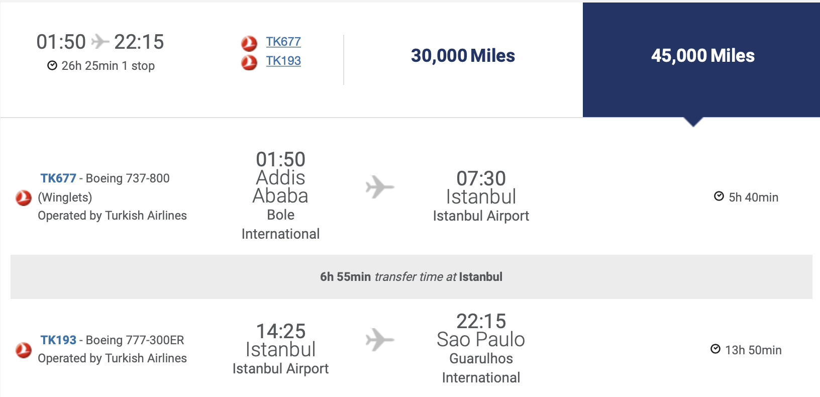Click airplane icon between Istanbul and Sao Paulo
The width and height of the screenshot is (820, 397).
[x=380, y=340]
